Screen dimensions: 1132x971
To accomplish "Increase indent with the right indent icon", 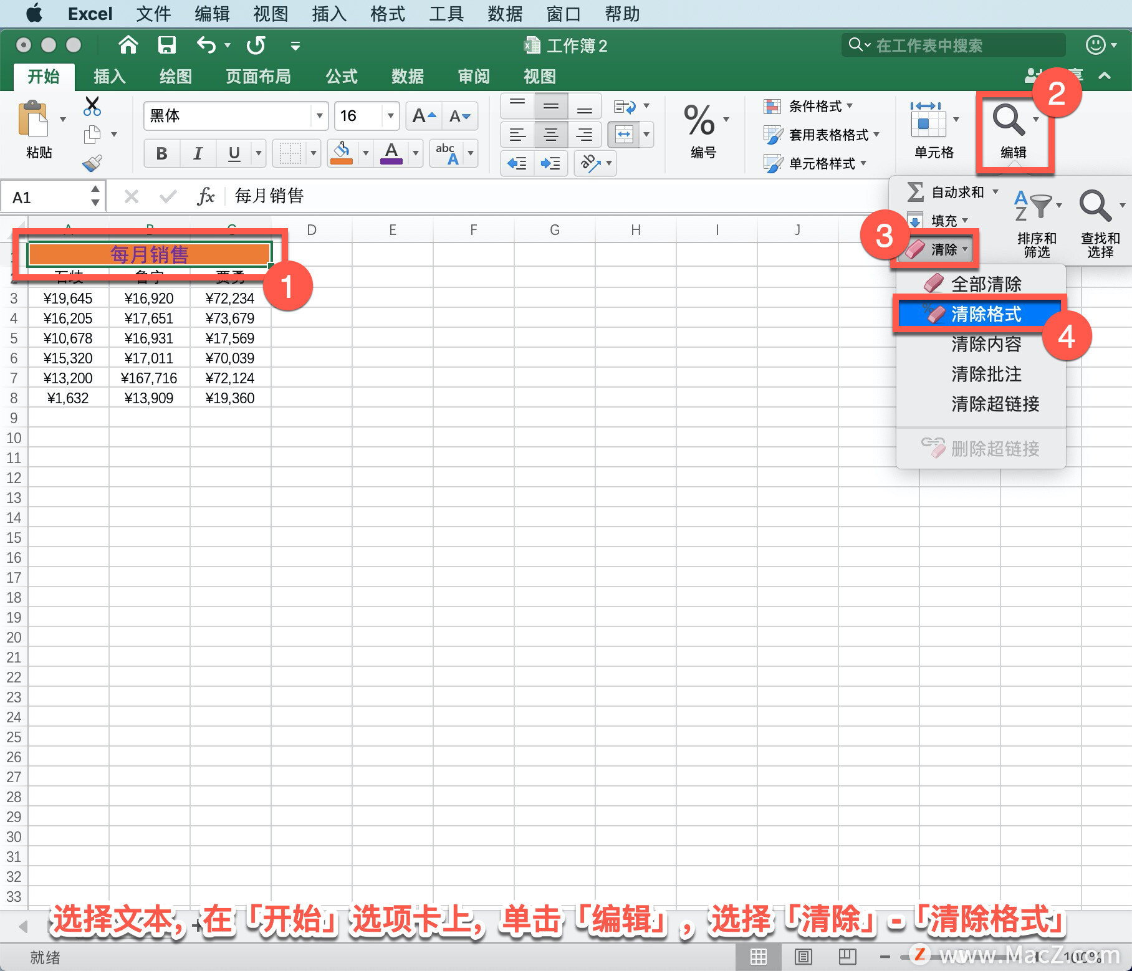I will pyautogui.click(x=550, y=163).
